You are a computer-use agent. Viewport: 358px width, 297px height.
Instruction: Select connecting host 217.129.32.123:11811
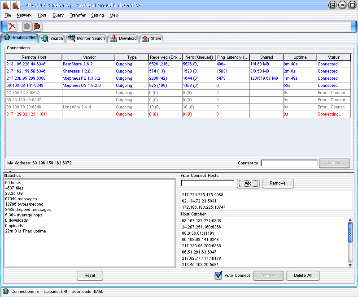point(178,114)
